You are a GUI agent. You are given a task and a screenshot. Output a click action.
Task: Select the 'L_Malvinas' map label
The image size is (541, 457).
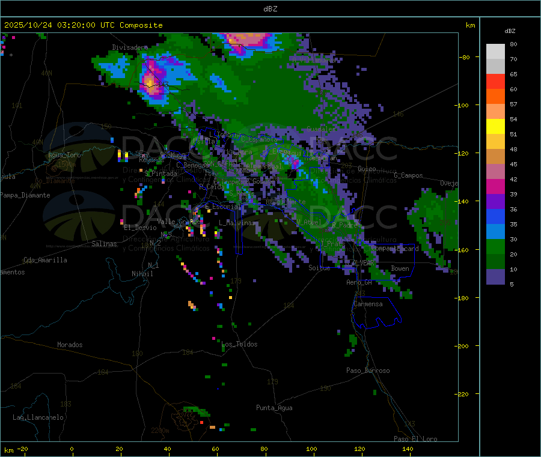(x=237, y=223)
